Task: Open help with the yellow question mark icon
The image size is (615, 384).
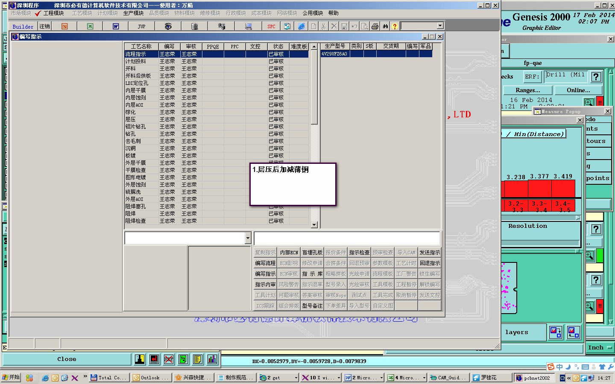Action: point(395,26)
